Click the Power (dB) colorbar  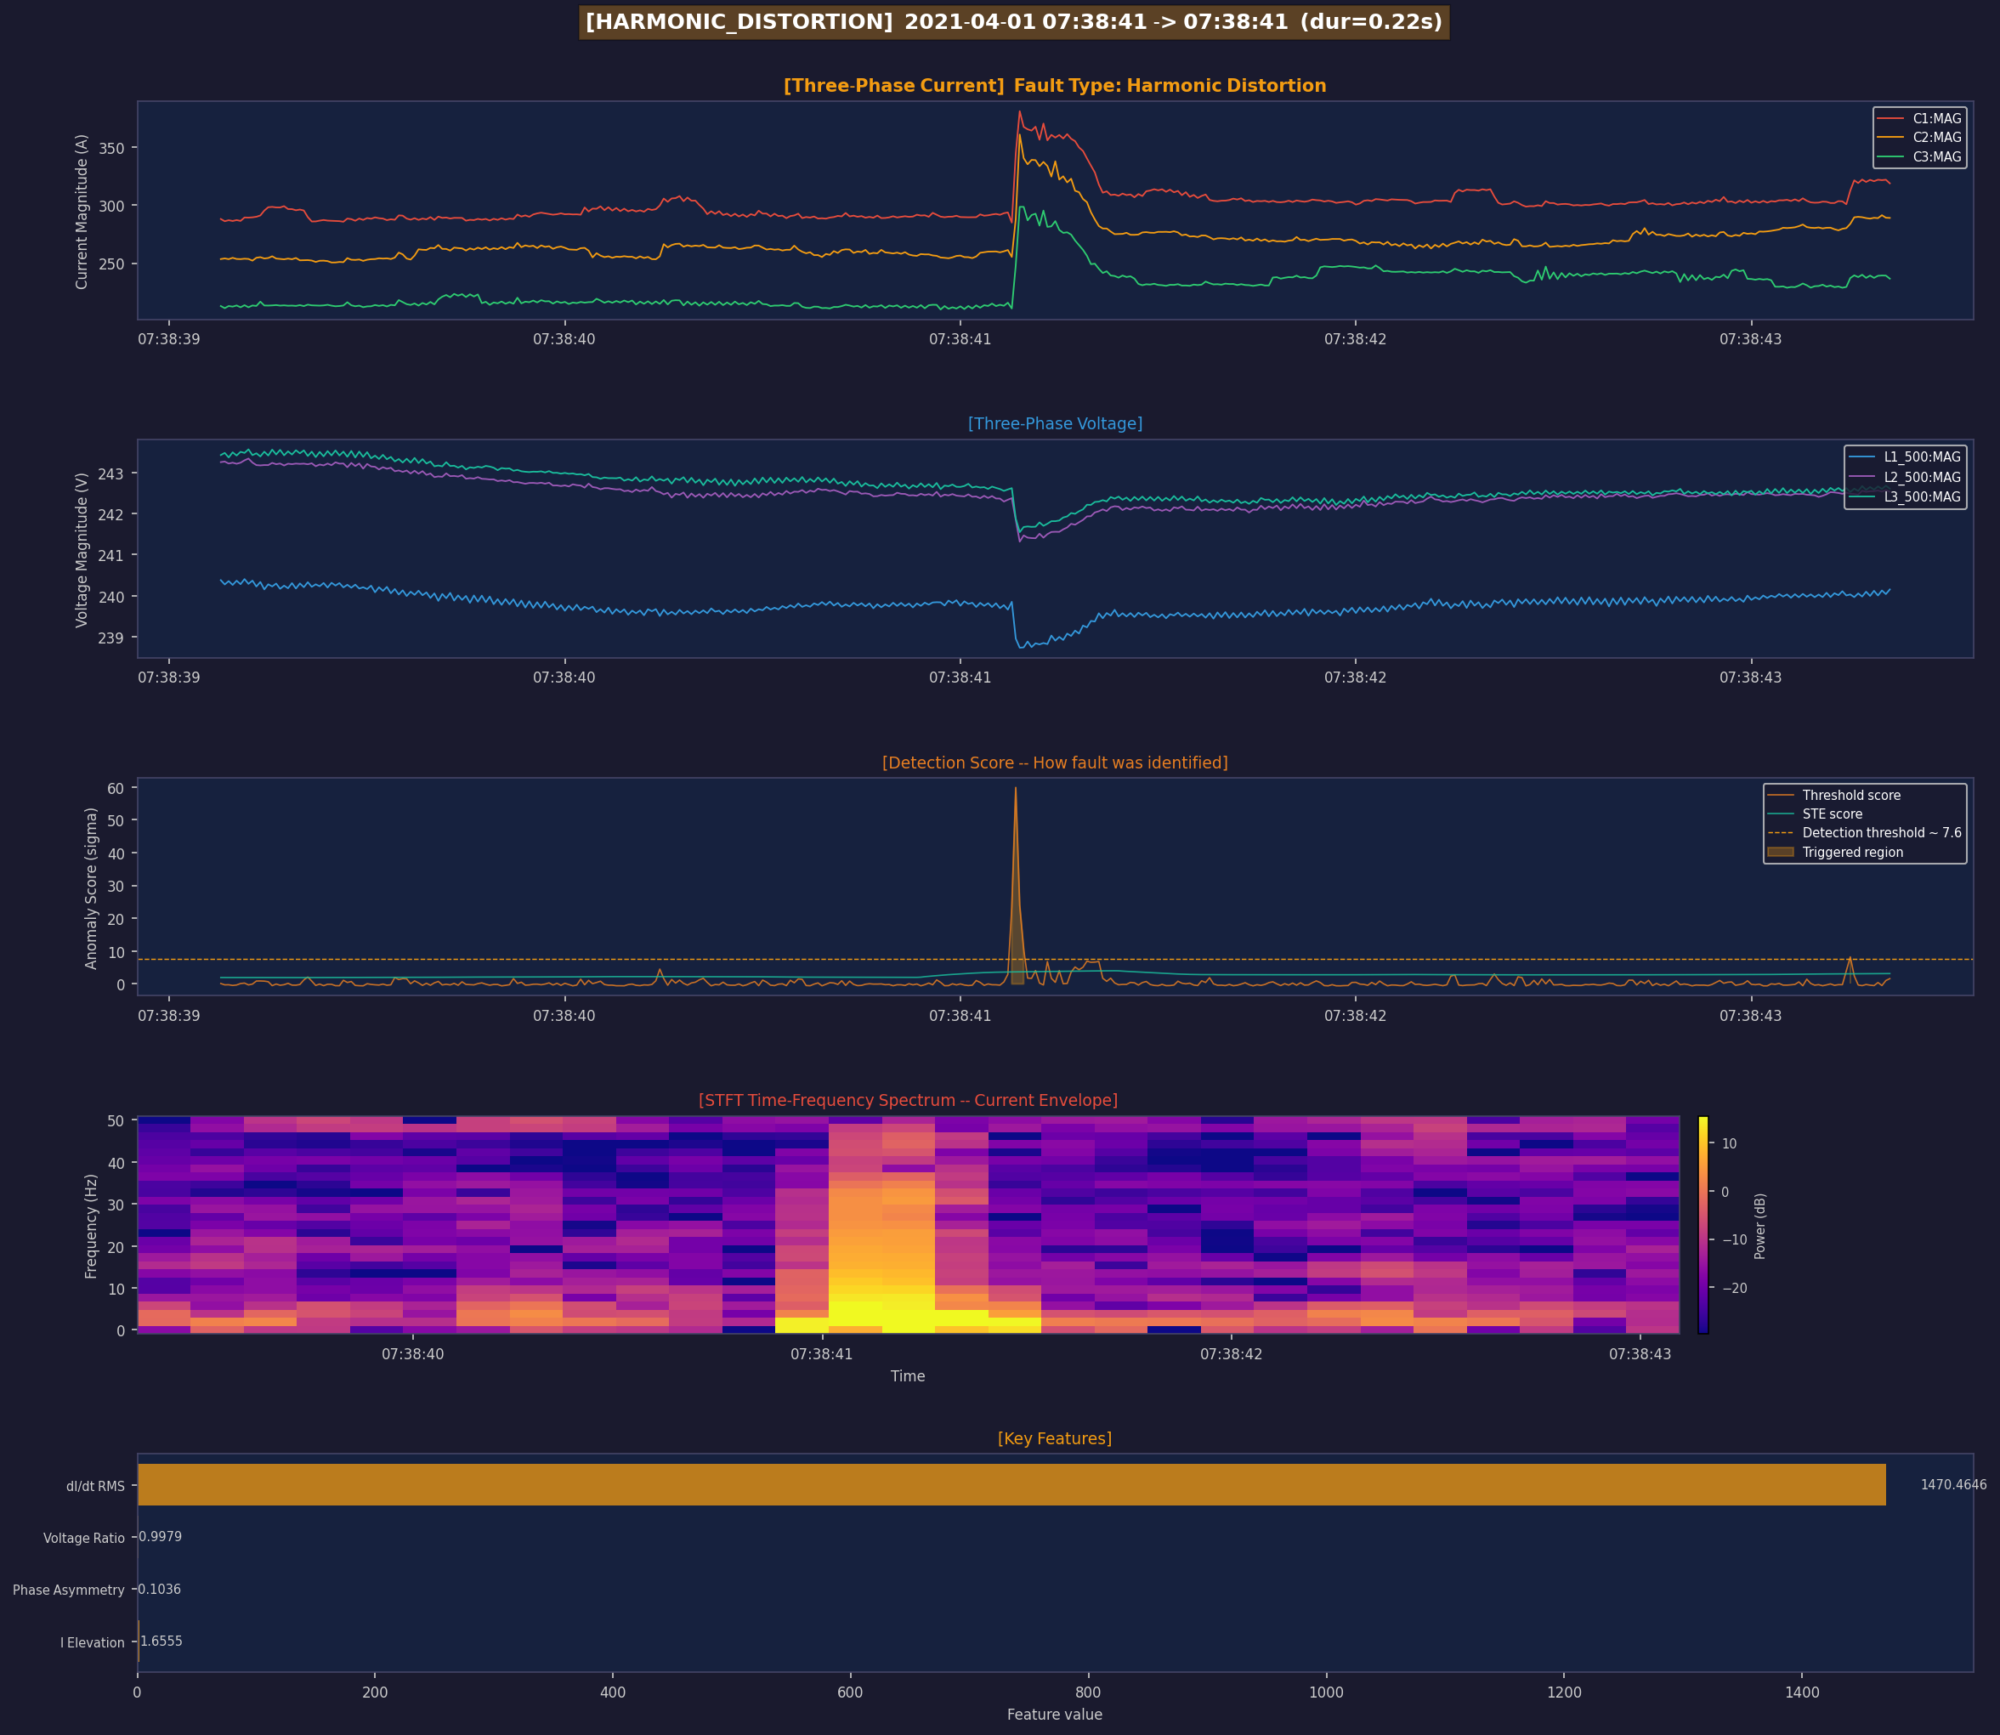(1703, 1225)
